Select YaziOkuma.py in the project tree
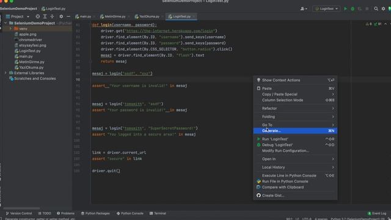This screenshot has width=391, height=220. pyautogui.click(x=31, y=67)
